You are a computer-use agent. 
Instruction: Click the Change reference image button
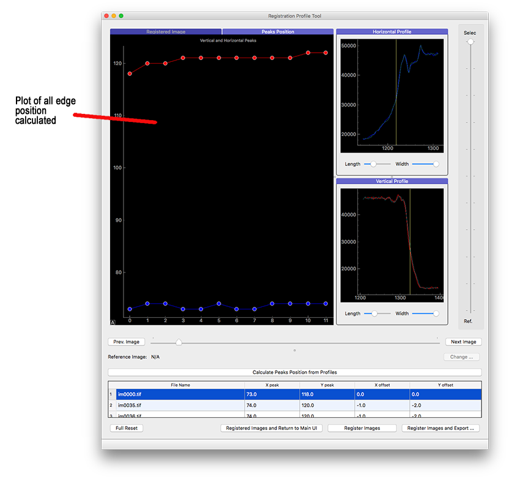(461, 356)
